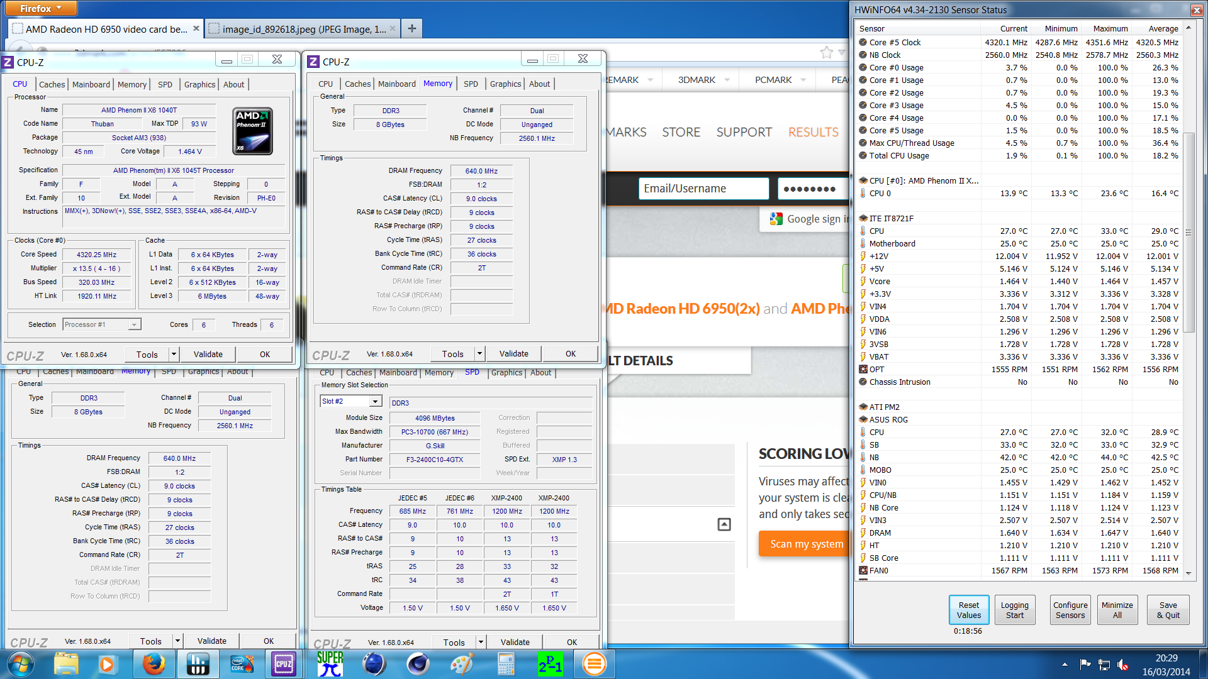Expand Tools arrow in CPU tab window
Screen dimensions: 1208x679
click(x=174, y=354)
